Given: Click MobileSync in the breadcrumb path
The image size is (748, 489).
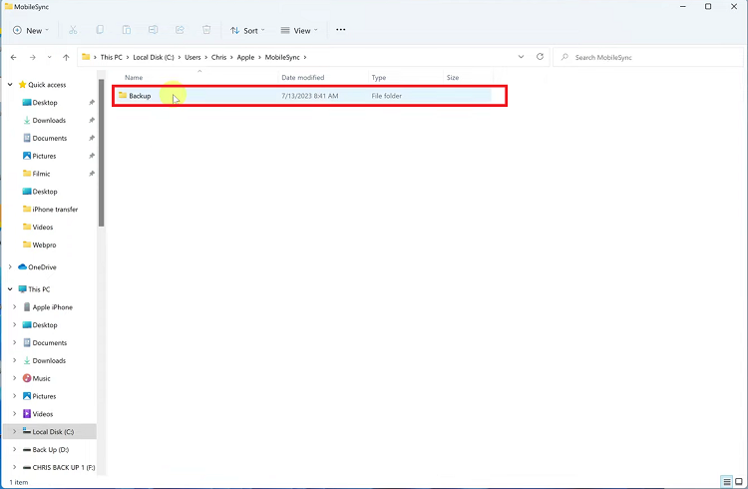Looking at the screenshot, I should [x=282, y=57].
